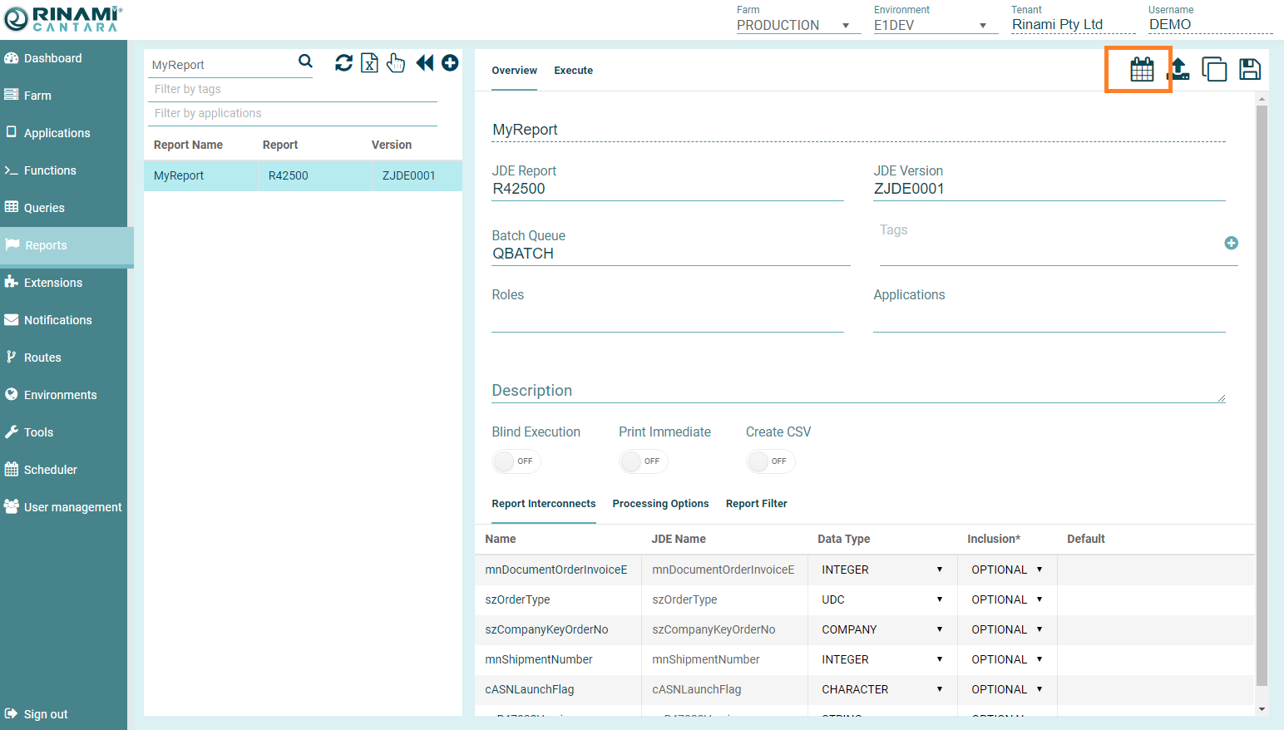1284x730 pixels.
Task: Open Scheduler in the sidebar
Action: pos(50,470)
